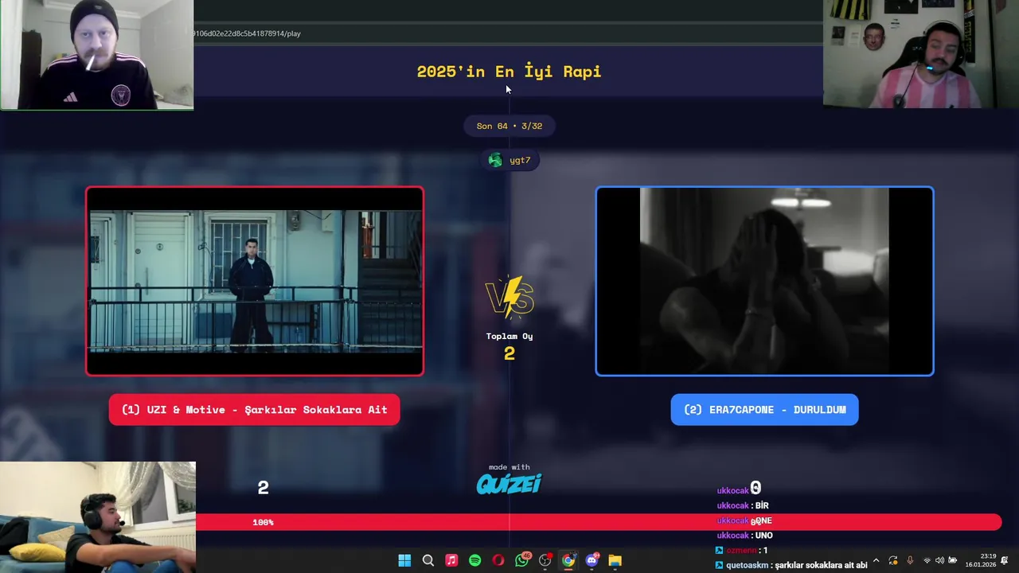The height and width of the screenshot is (573, 1019).
Task: Click ukkocak's BİR chat message
Action: 743,505
